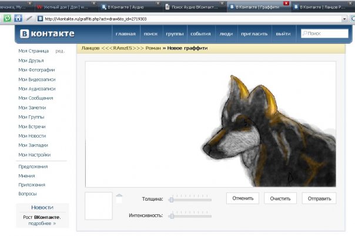
Task: Click 'выйти' to log out
Action: click(x=283, y=34)
